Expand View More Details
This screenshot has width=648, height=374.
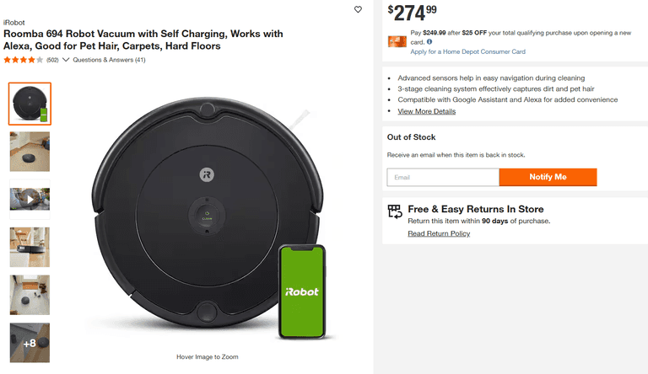[x=426, y=111]
